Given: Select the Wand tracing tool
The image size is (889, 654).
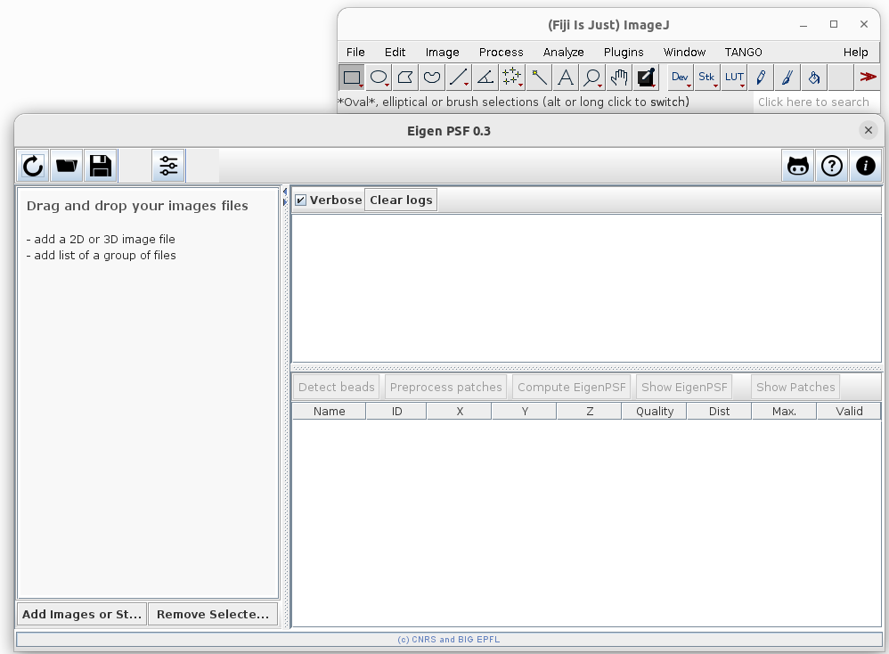Looking at the screenshot, I should coord(538,78).
